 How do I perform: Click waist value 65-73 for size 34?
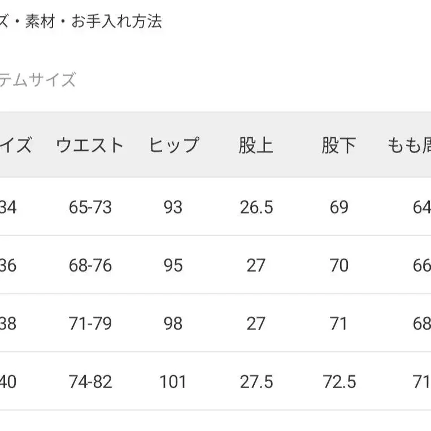90,207
